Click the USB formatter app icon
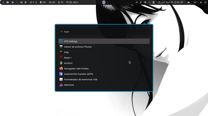Image resolution: width=208 pixels, height=116 pixels. point(61,79)
